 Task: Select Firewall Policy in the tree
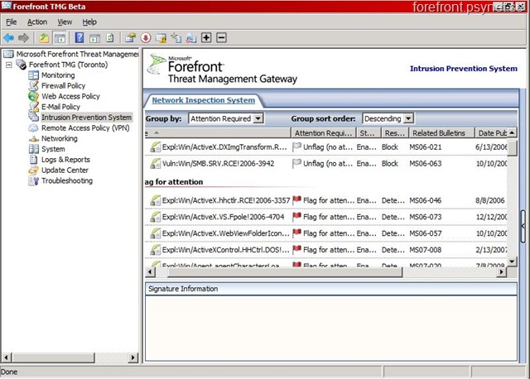64,85
